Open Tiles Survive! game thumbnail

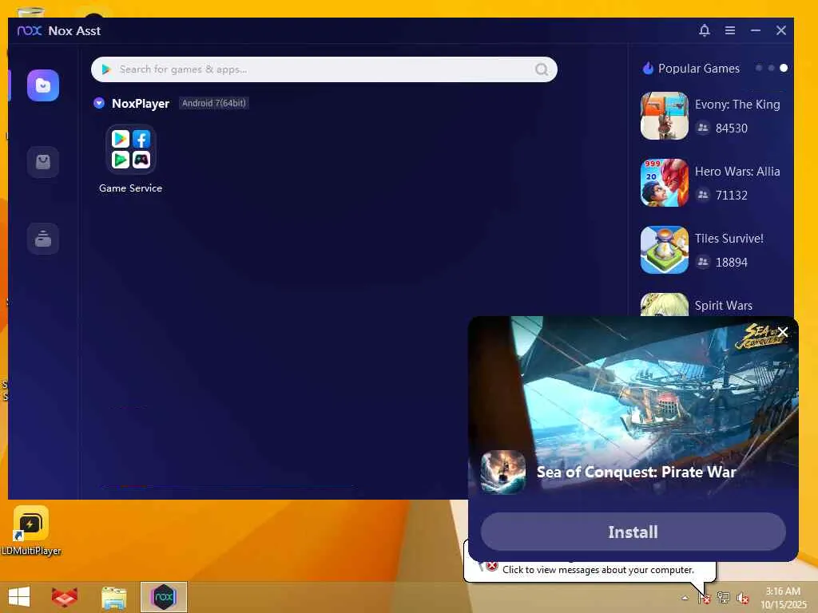(x=664, y=250)
